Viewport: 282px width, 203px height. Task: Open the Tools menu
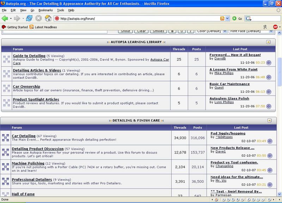60,10
